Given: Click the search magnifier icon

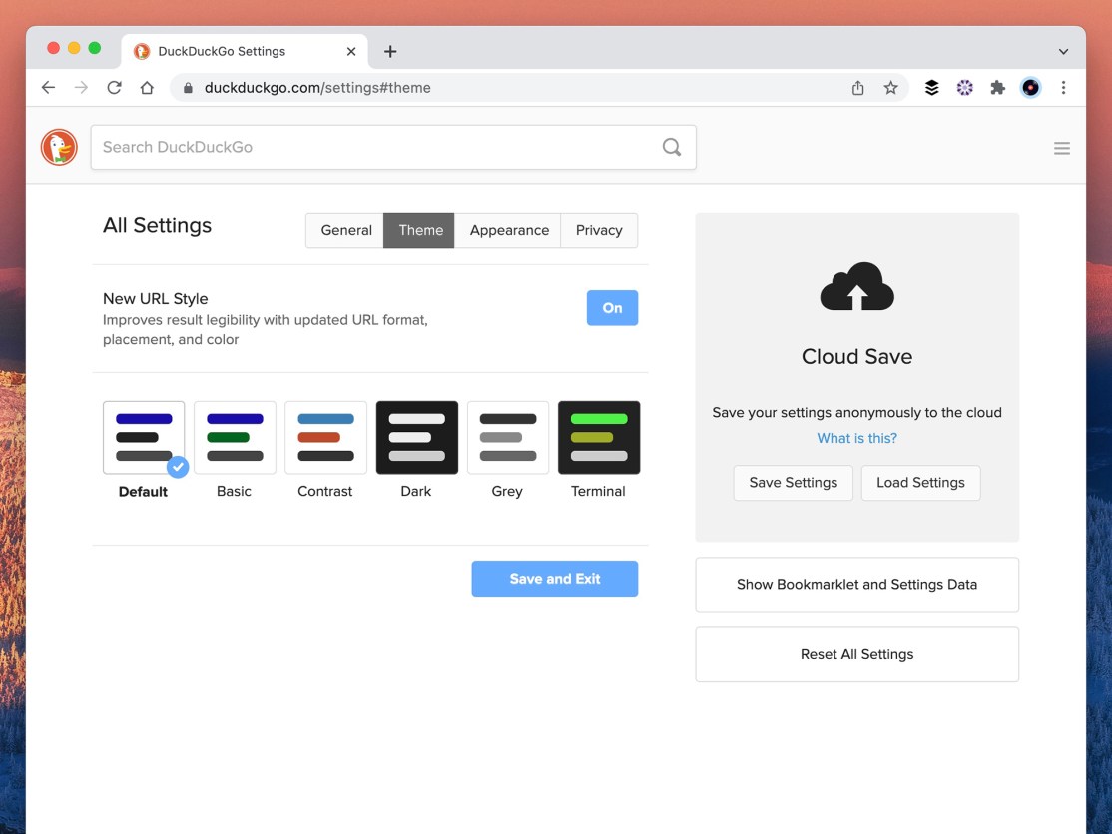Looking at the screenshot, I should [671, 146].
